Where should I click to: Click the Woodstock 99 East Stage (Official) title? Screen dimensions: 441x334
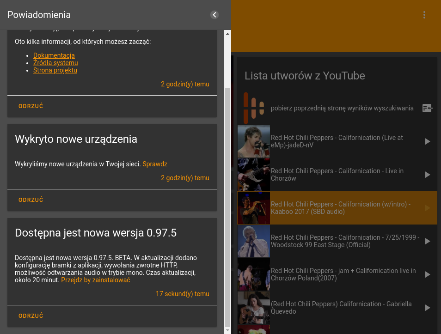click(x=345, y=241)
